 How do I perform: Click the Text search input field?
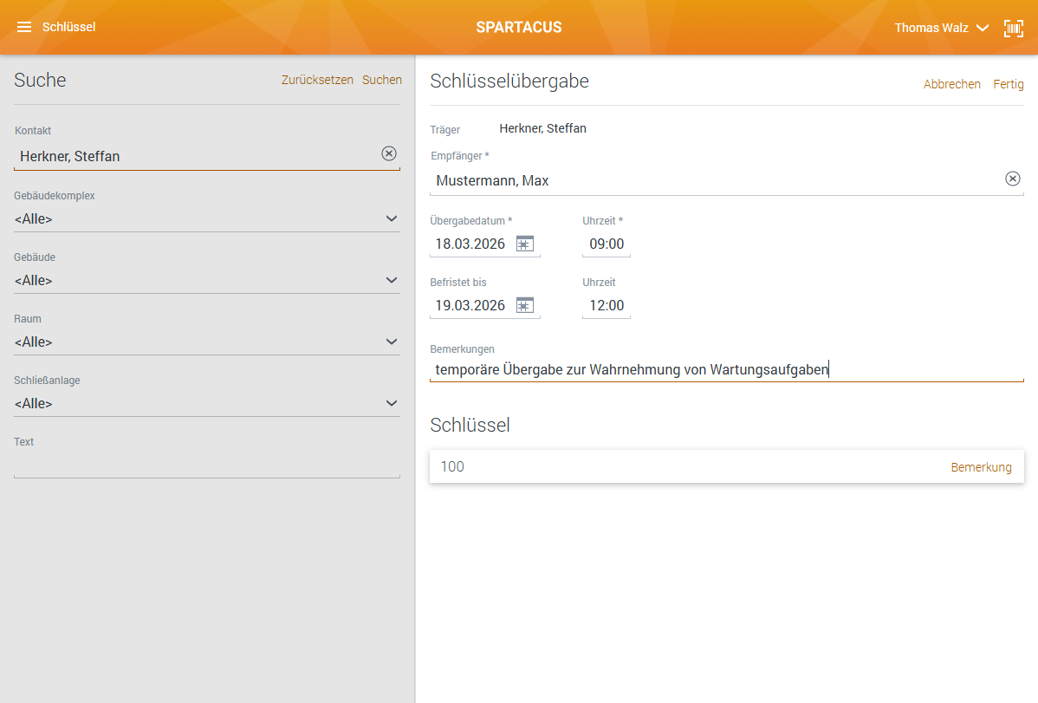point(206,465)
